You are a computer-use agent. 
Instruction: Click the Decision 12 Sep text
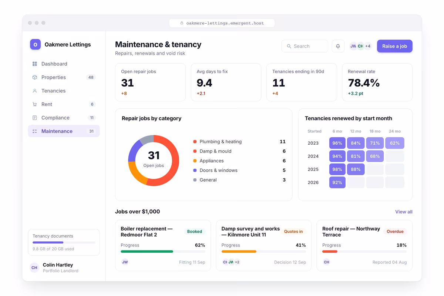(x=290, y=262)
